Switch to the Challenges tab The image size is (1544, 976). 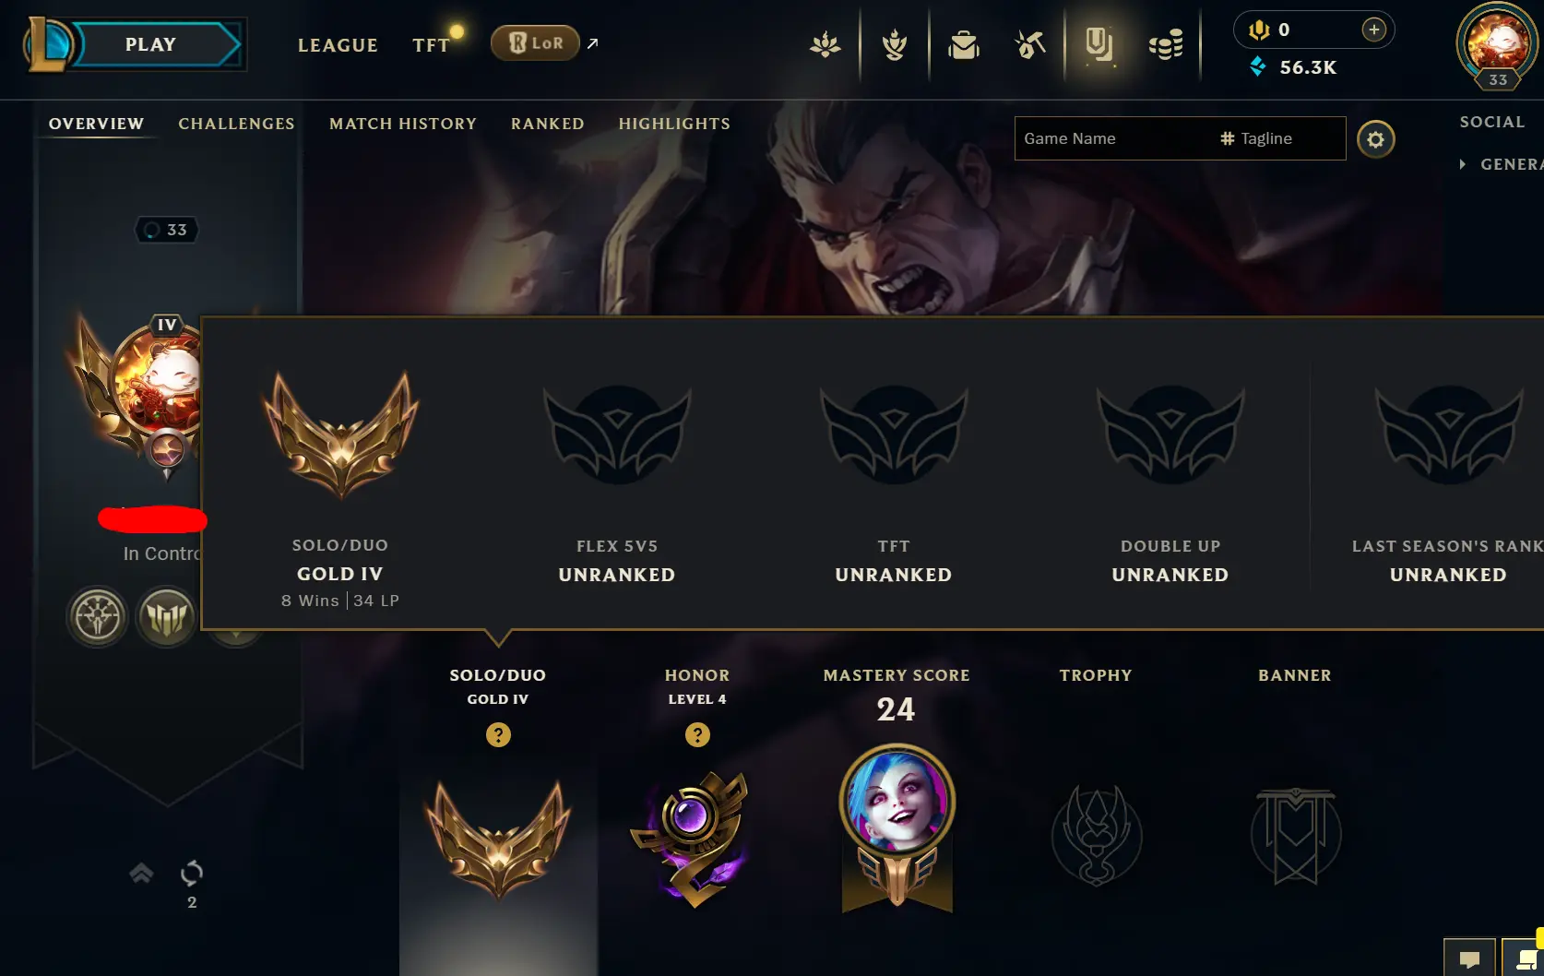click(x=236, y=124)
